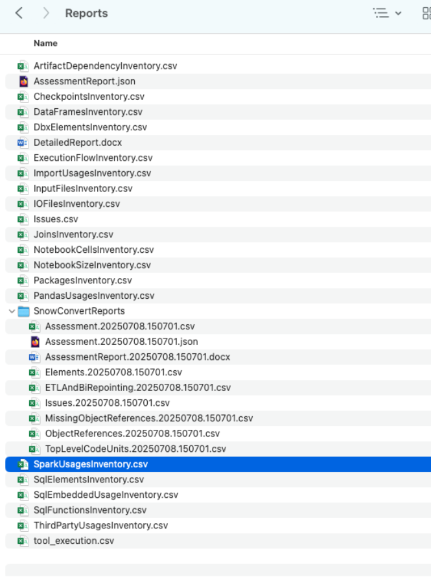Select SqlEmbeddedUsageInventory.csv file name
Viewport: 431px width, 577px height.
coord(106,495)
